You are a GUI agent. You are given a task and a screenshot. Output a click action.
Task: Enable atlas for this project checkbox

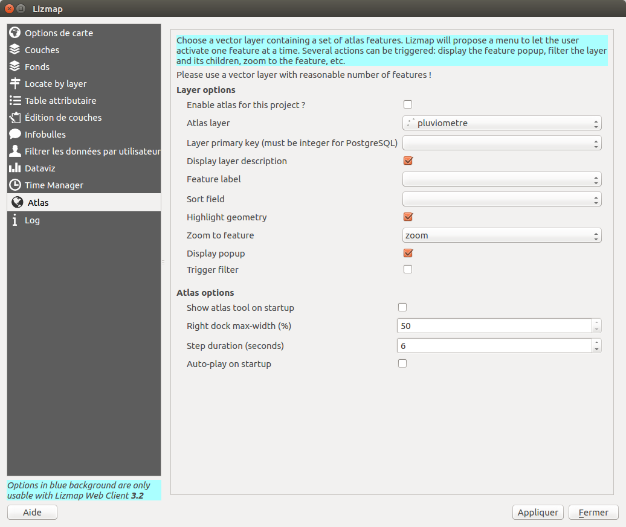click(408, 104)
